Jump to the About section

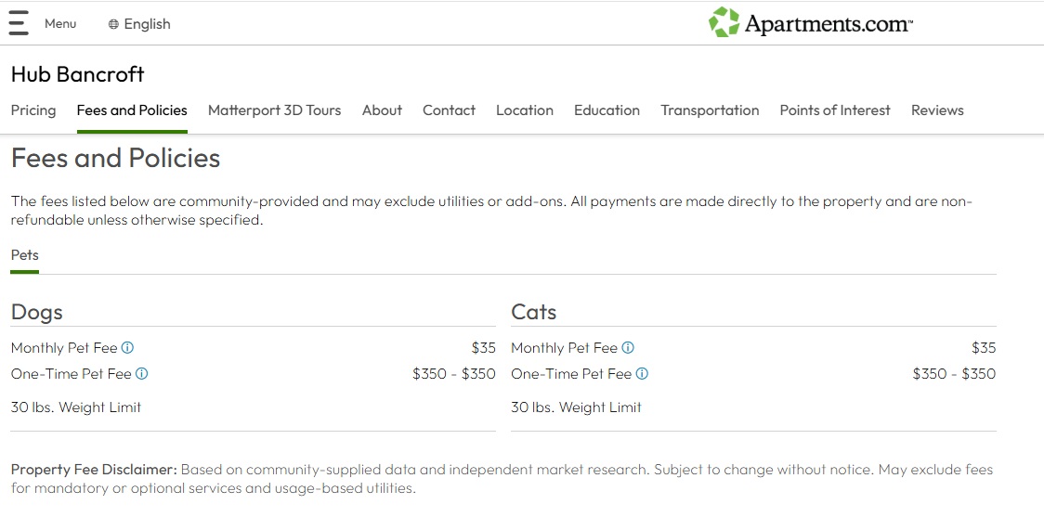tap(382, 110)
